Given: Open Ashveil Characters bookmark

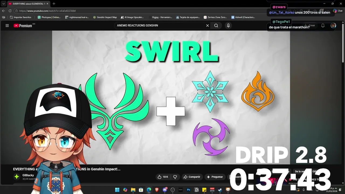Looking at the screenshot, I should pos(243,17).
